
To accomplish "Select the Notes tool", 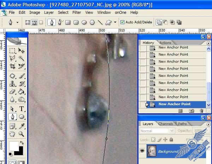I will click(12, 126).
